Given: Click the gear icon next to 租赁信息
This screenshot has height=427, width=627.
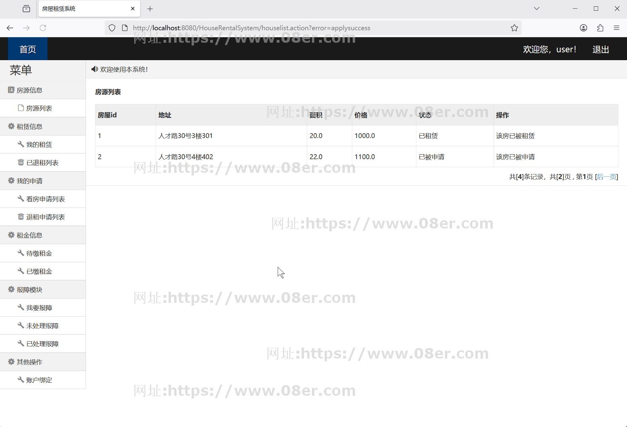Looking at the screenshot, I should [11, 126].
